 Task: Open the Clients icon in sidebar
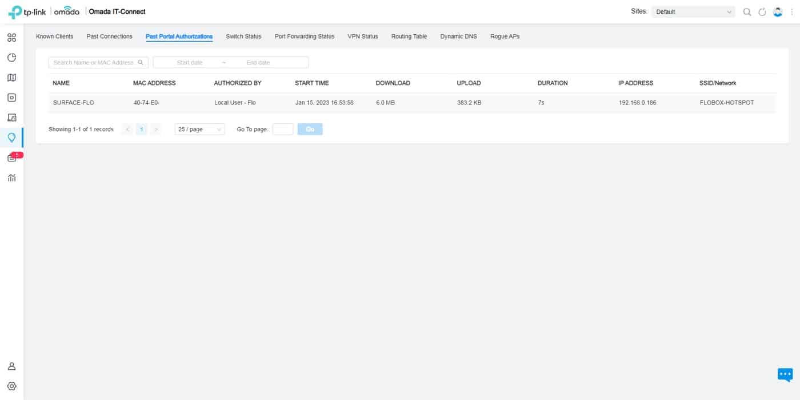pos(11,118)
